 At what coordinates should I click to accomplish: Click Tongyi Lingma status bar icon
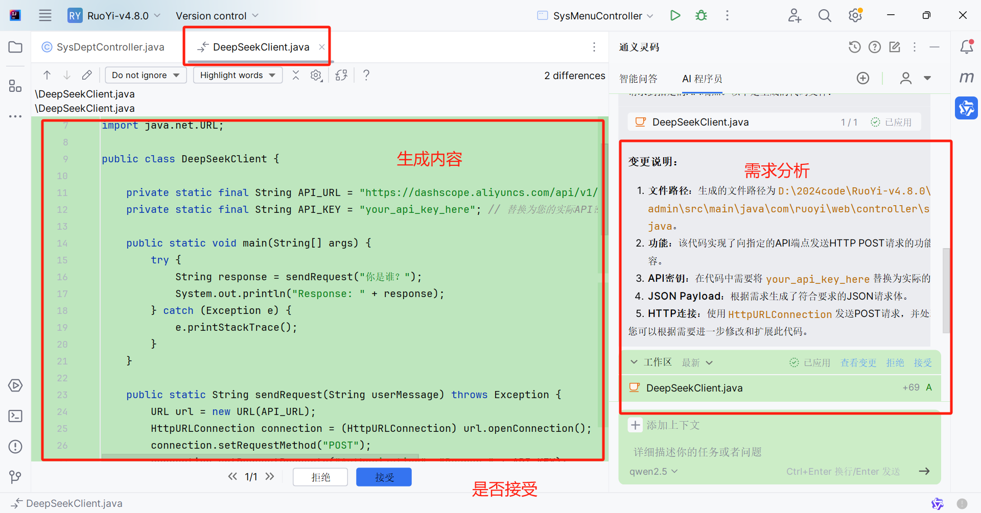click(938, 503)
